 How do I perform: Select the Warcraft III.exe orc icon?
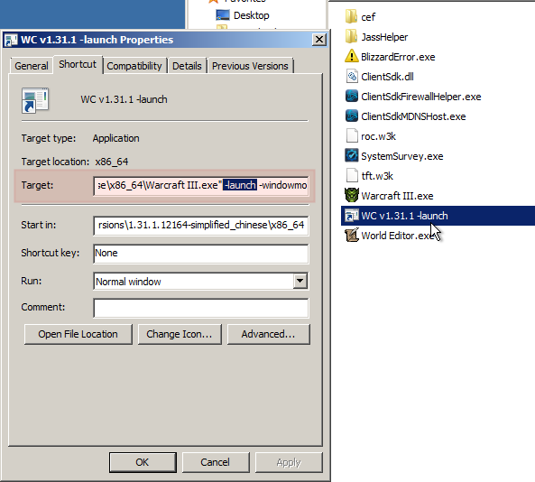(x=352, y=195)
